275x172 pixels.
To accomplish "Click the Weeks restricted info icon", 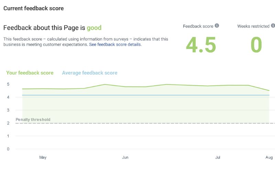I will [x=273, y=25].
